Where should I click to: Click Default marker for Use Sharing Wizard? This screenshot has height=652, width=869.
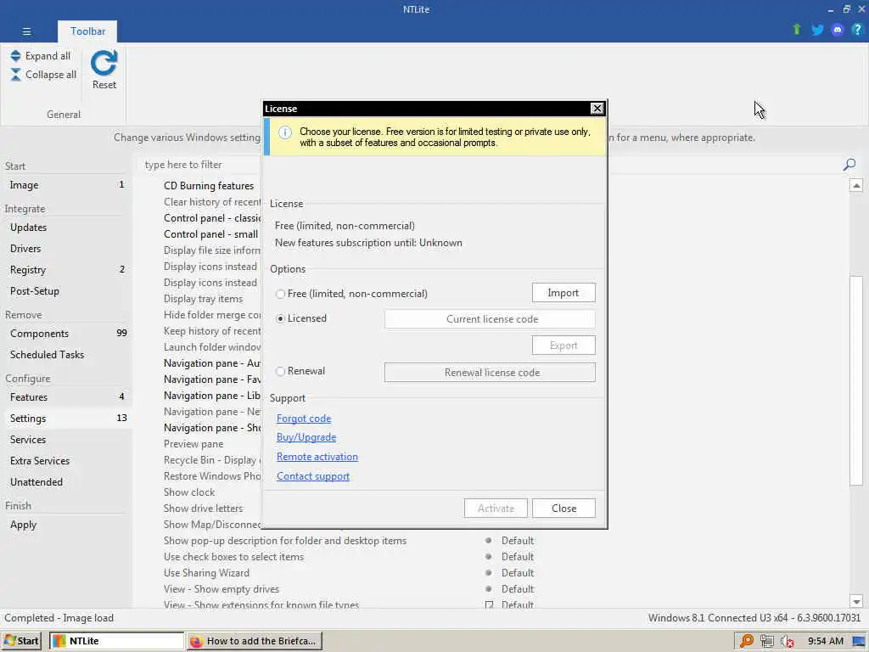click(488, 573)
